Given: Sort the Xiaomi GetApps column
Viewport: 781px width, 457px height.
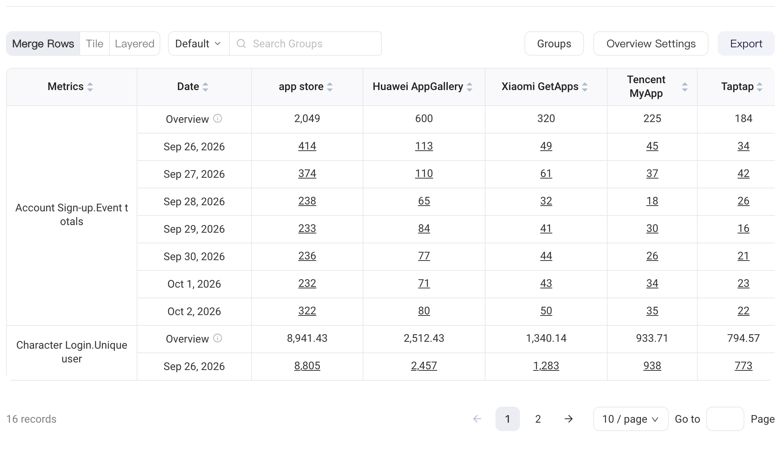Looking at the screenshot, I should 585,87.
